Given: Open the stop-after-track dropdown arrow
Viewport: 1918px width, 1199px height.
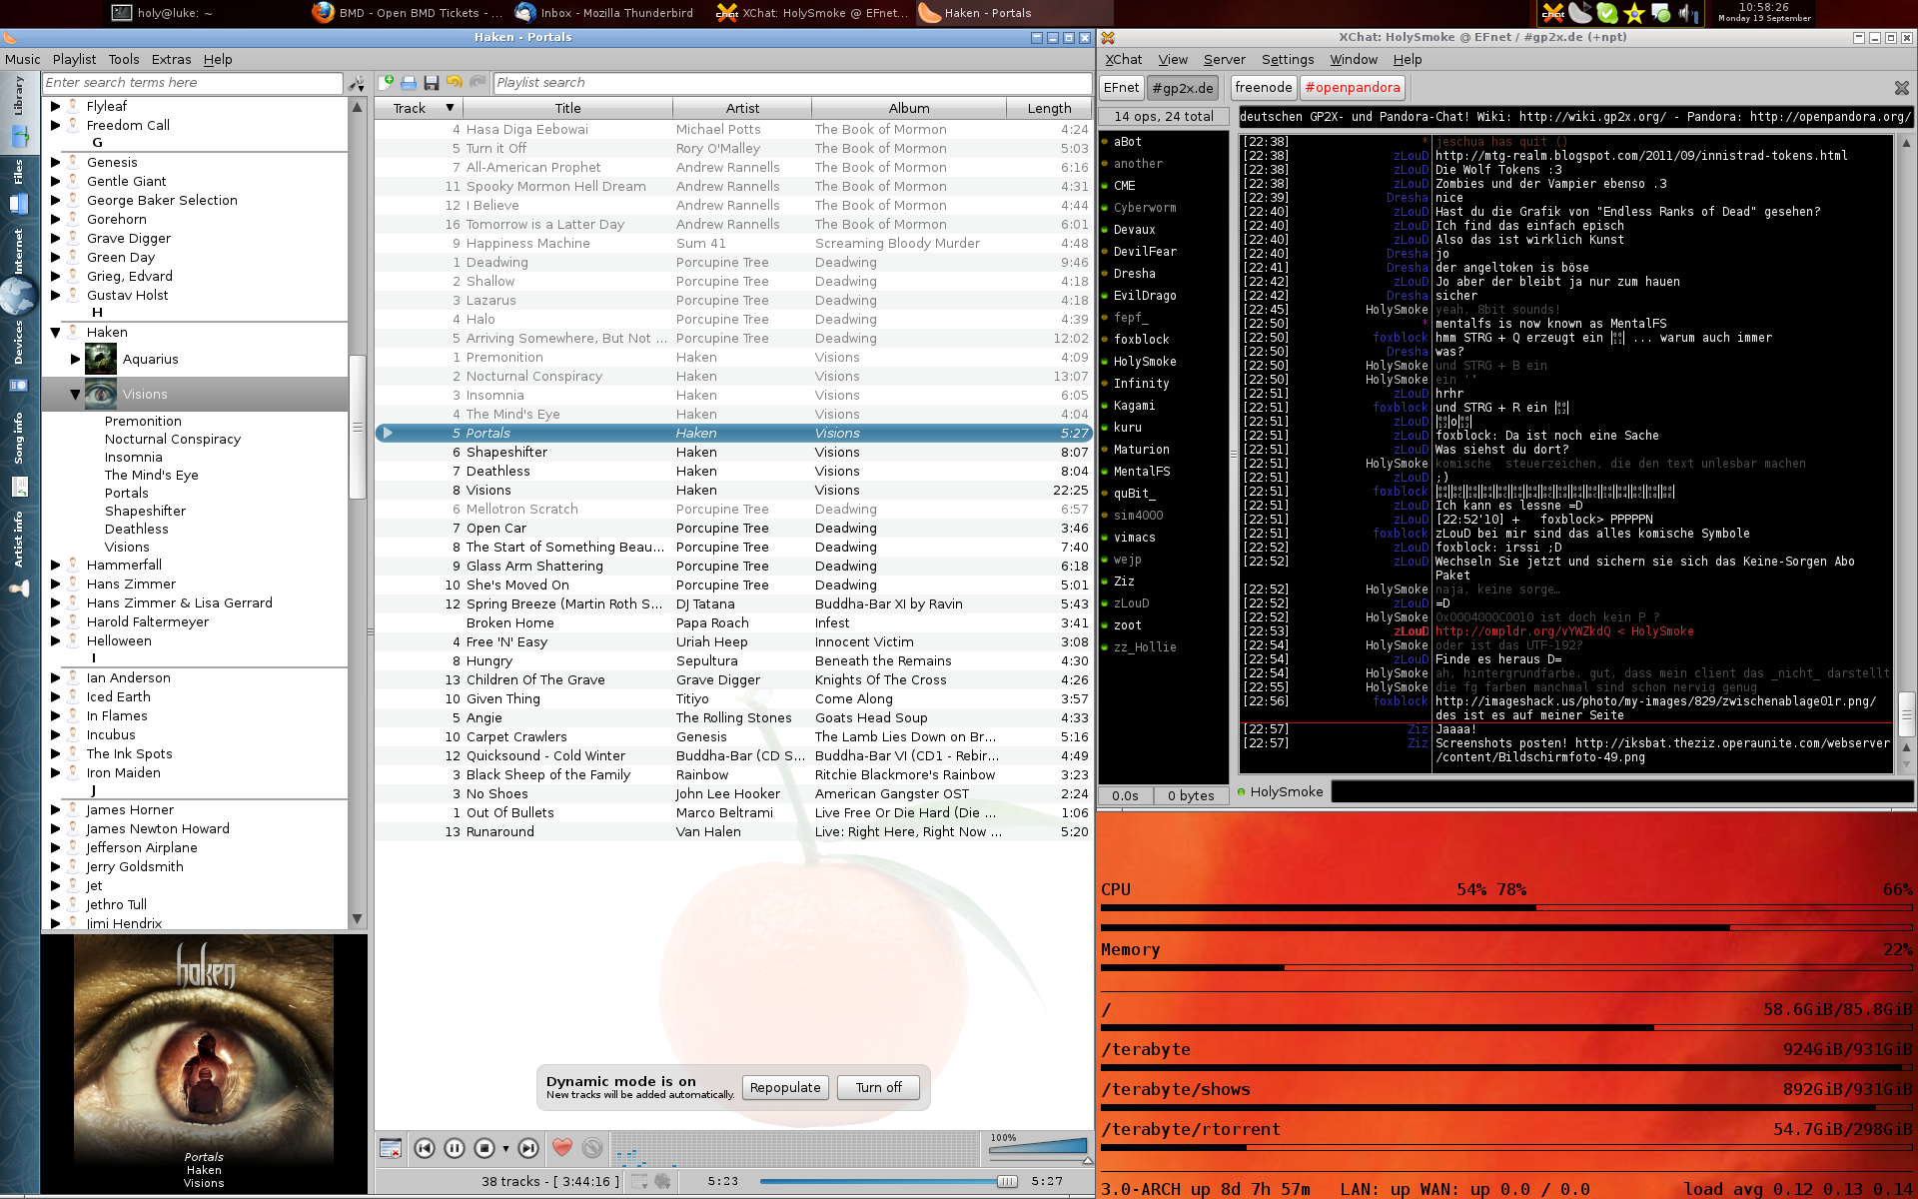Looking at the screenshot, I should (x=505, y=1149).
